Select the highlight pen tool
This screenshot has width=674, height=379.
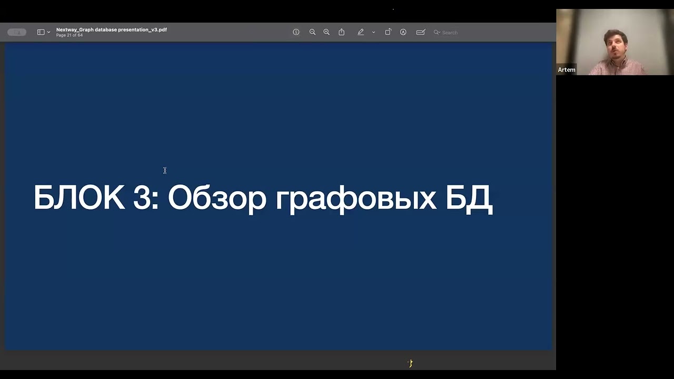[361, 32]
